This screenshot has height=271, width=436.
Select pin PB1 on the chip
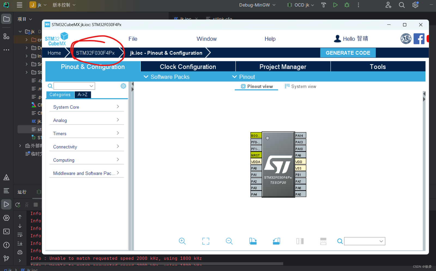(301, 175)
